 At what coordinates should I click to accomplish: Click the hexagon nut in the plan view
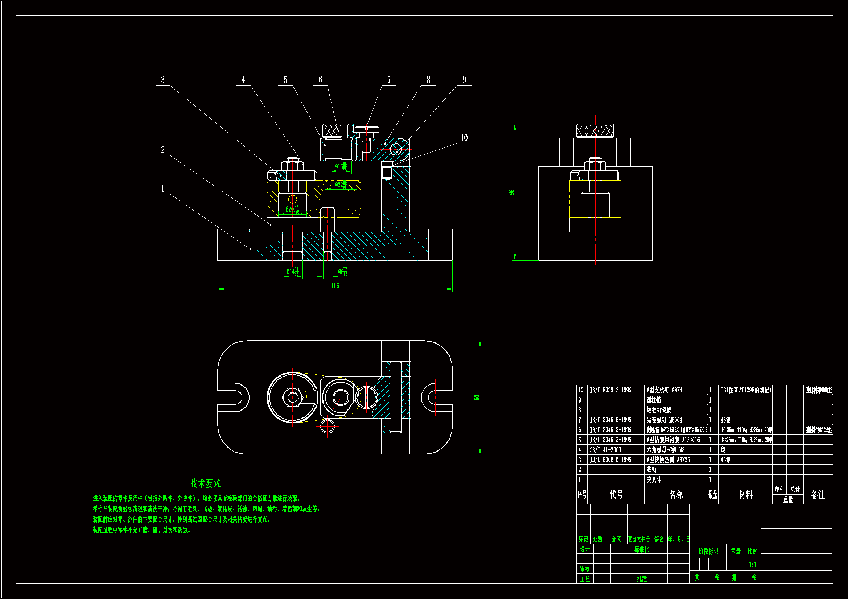292,398
